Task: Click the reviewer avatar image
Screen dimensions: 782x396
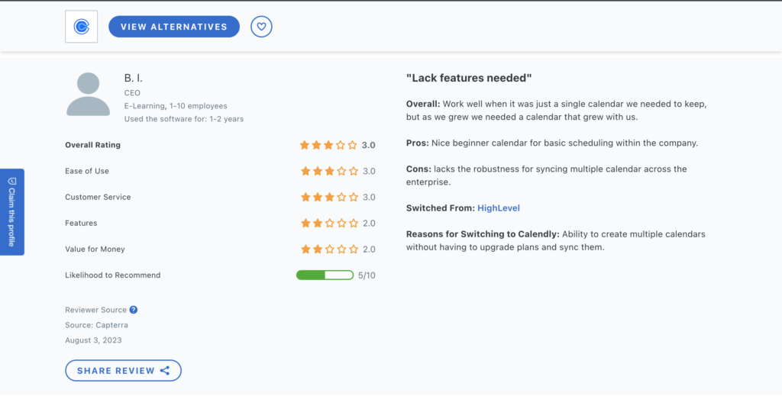Action: (x=88, y=95)
